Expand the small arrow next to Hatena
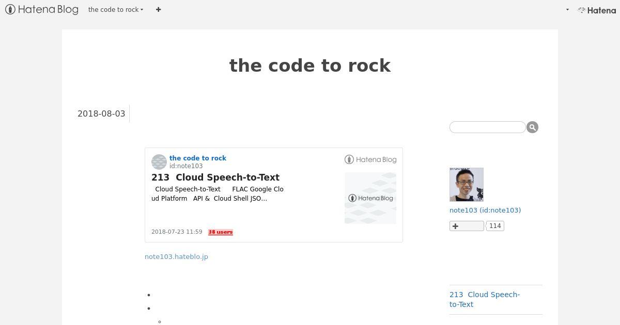The height and width of the screenshot is (325, 620). tap(567, 10)
